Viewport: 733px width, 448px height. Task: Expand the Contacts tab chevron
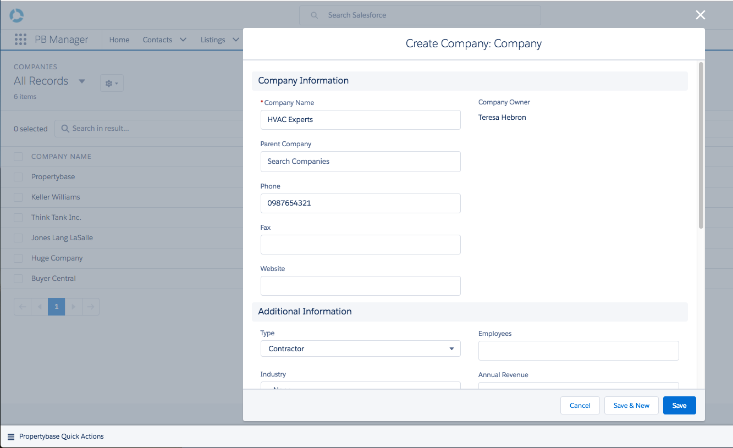coord(183,40)
